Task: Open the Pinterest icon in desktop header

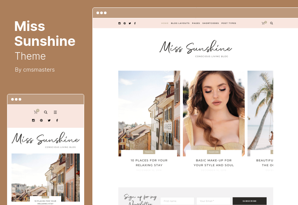Action: click(124, 23)
